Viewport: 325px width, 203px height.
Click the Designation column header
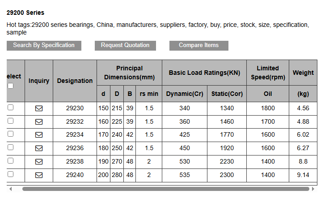pos(75,81)
